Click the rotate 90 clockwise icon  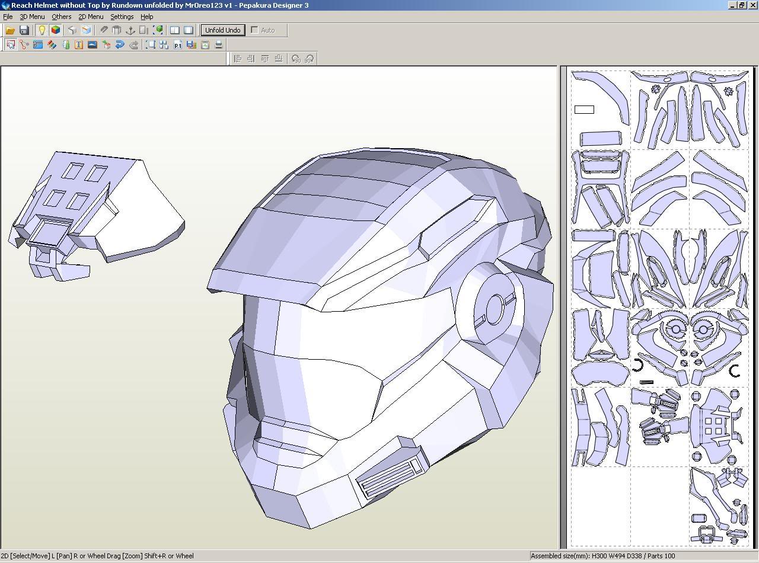click(x=308, y=59)
